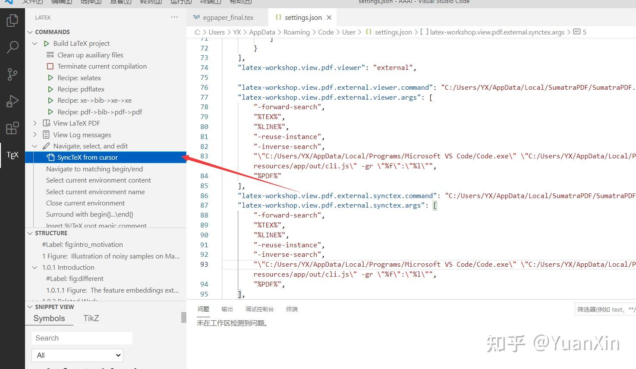Open the All dropdown in Snippet View

point(77,355)
